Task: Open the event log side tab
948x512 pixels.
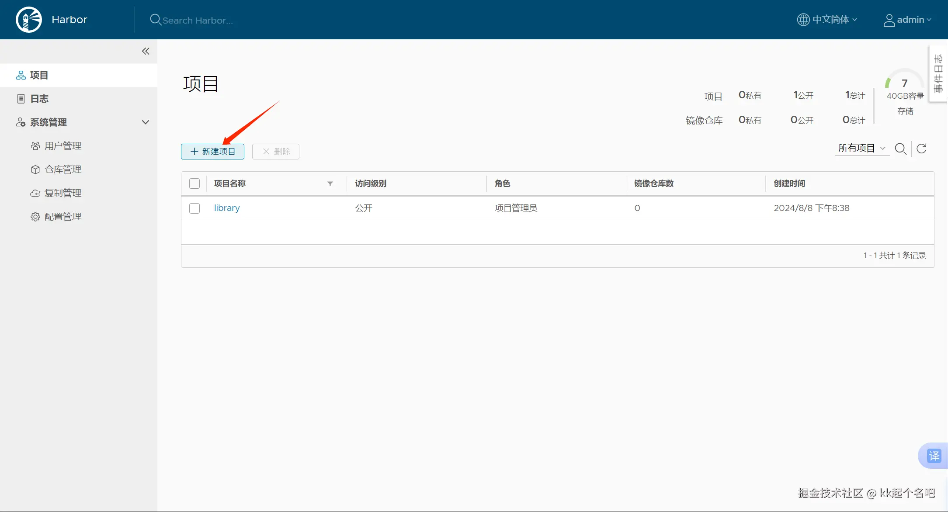Action: pyautogui.click(x=938, y=73)
